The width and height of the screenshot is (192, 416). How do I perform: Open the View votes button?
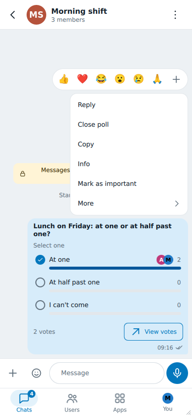(x=154, y=332)
